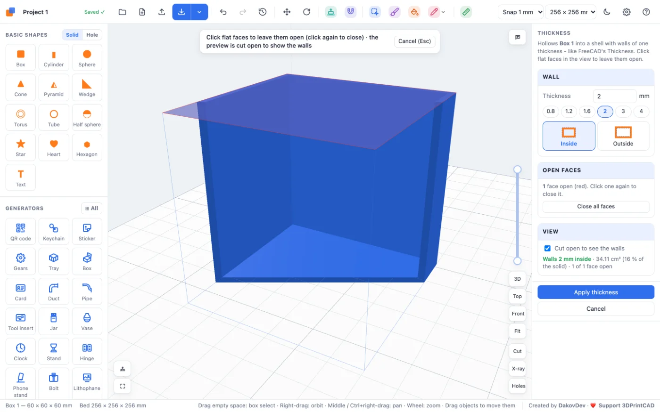Switch to the Front view
Viewport: 660px width, 412px height.
pyautogui.click(x=517, y=314)
